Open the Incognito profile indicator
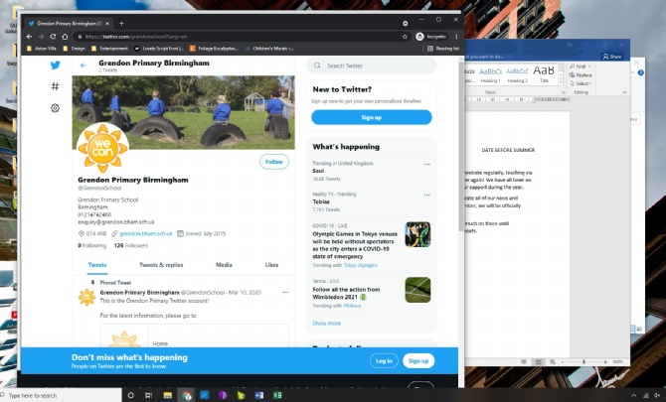The width and height of the screenshot is (666, 402). pyautogui.click(x=431, y=37)
